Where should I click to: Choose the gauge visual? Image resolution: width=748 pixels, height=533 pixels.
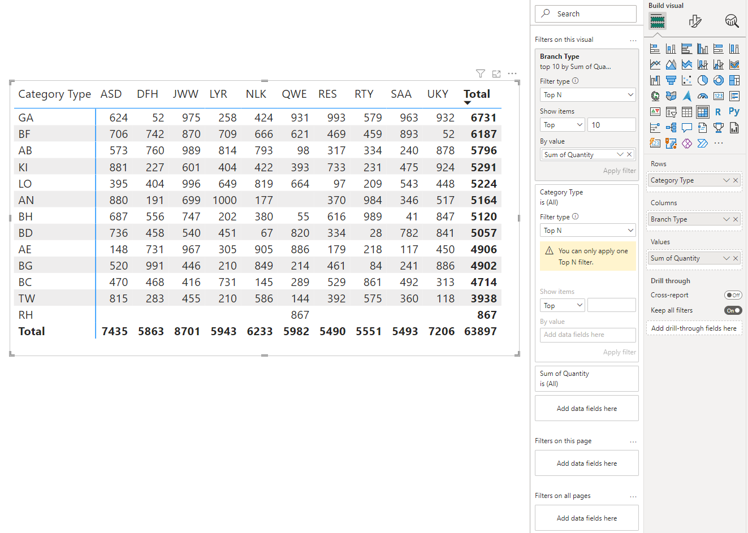[703, 96]
